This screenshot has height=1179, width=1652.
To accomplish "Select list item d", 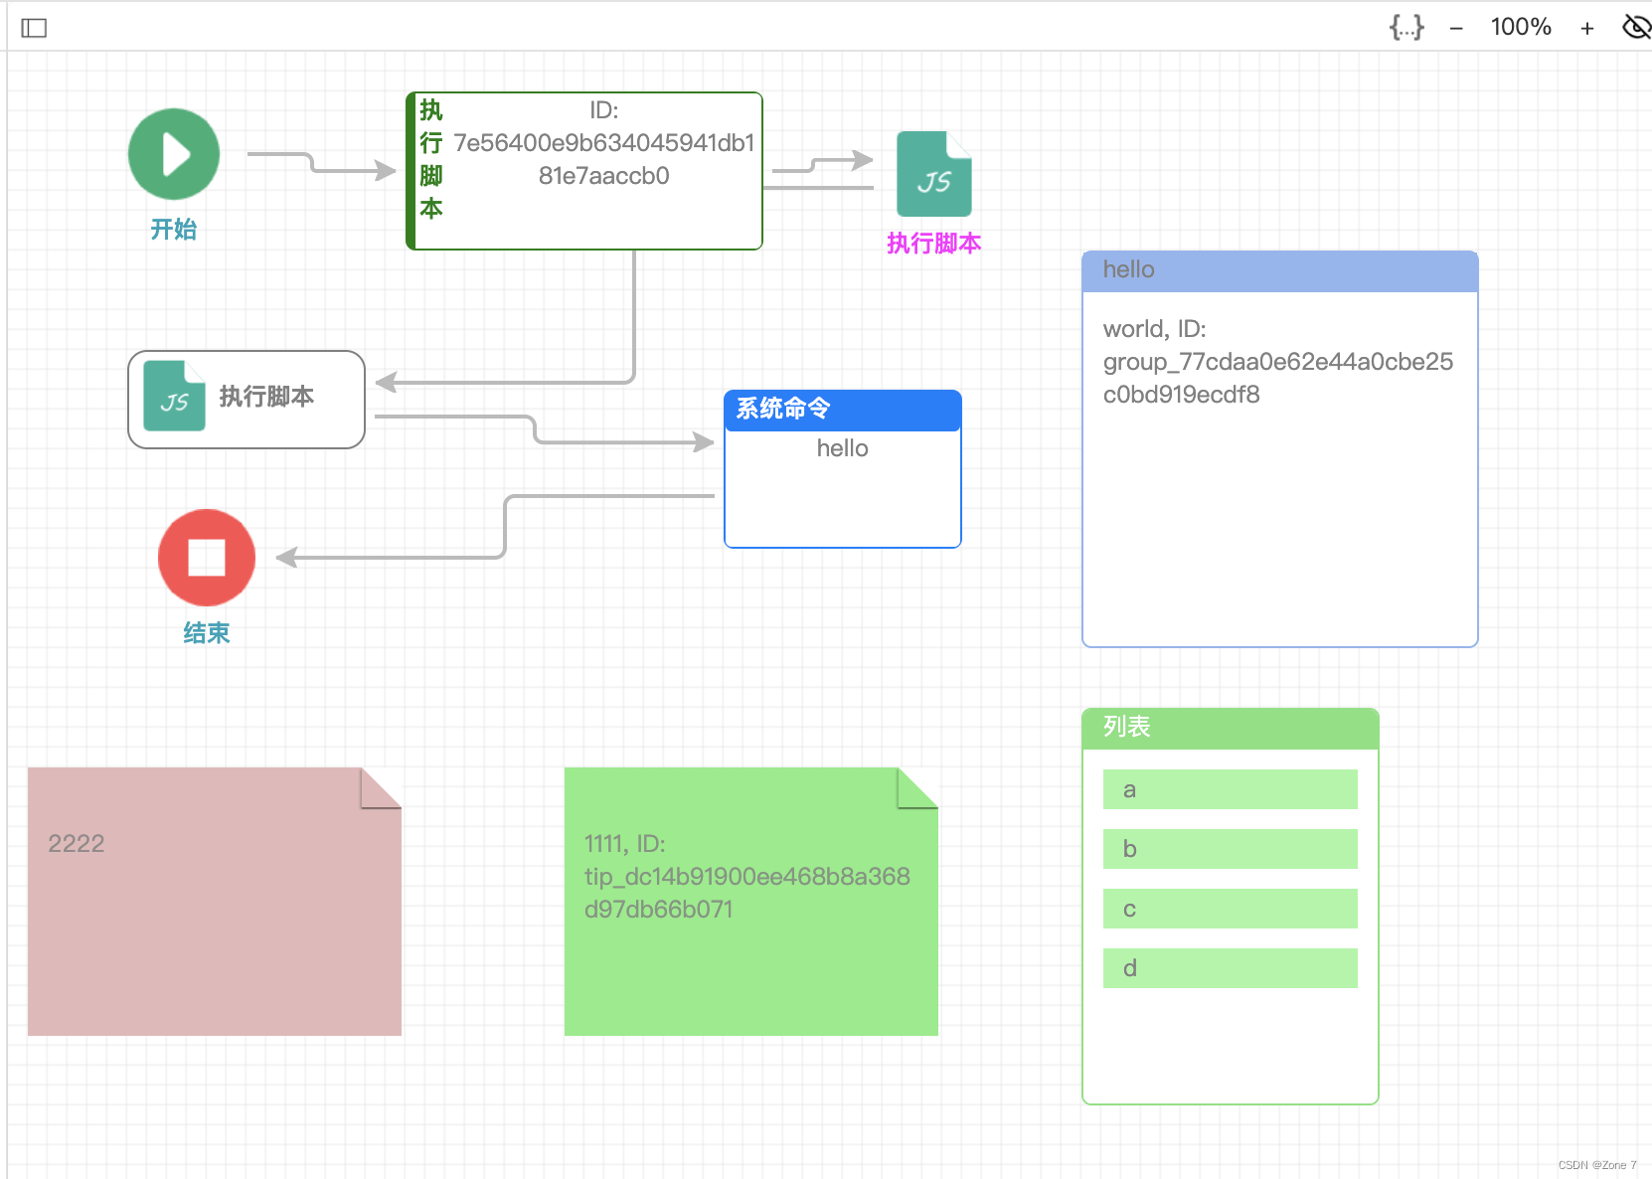I will (1231, 968).
